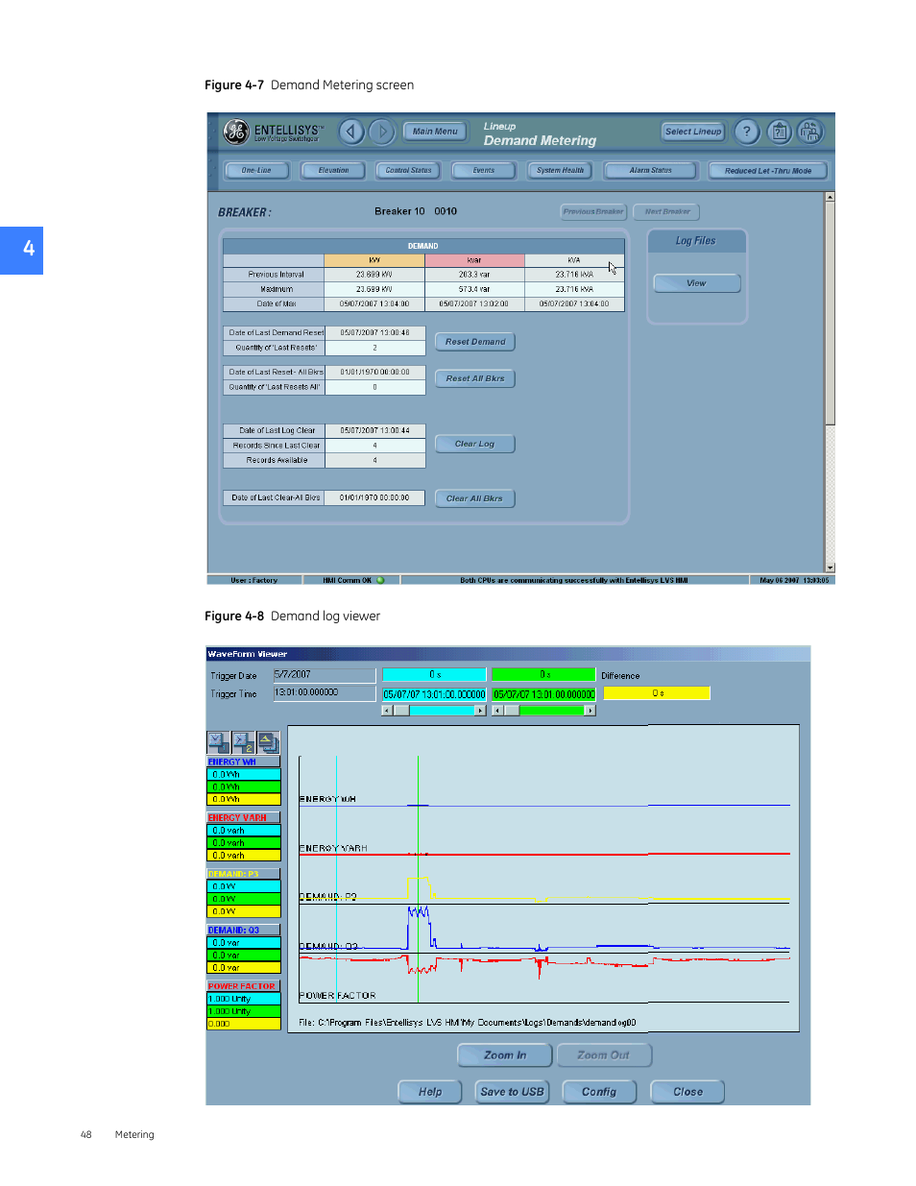Click the Demand Metering vertical scrollbar thumb

click(x=830, y=313)
